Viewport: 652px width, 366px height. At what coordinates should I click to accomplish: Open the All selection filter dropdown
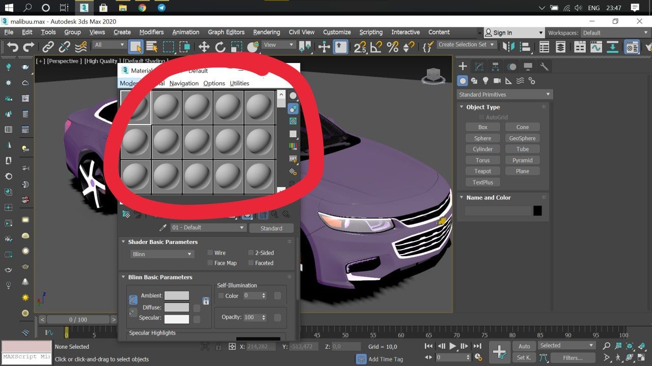pyautogui.click(x=109, y=45)
